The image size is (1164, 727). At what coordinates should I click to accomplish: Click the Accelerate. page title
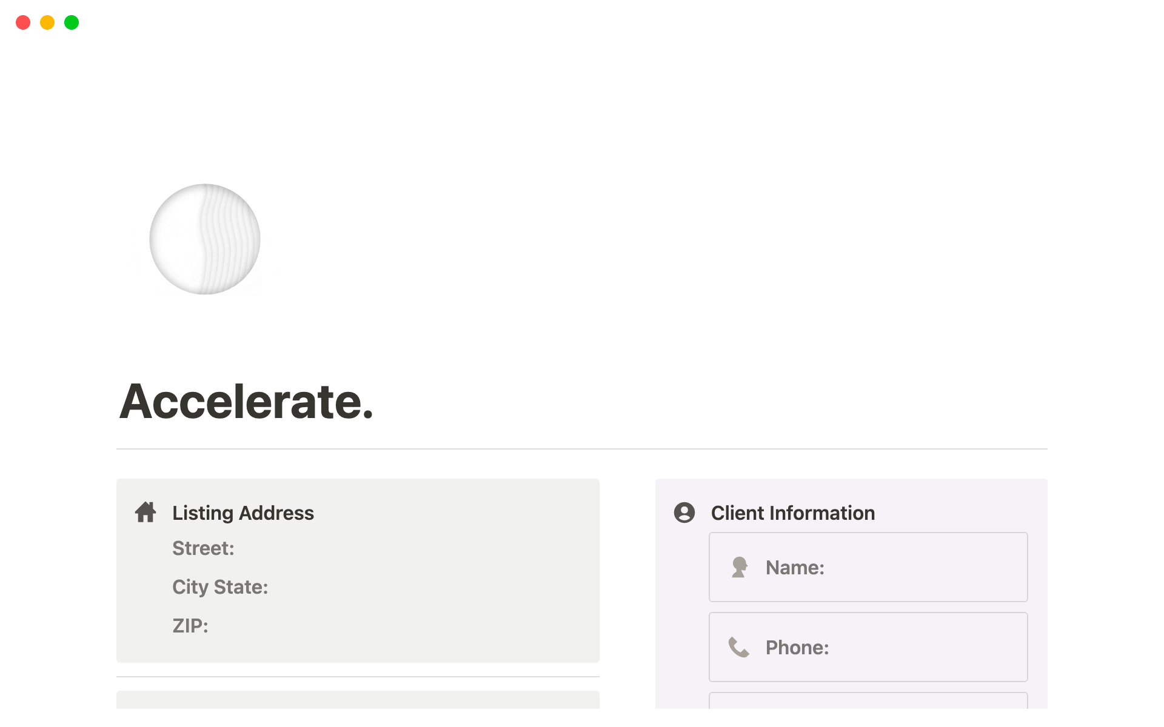point(246,401)
